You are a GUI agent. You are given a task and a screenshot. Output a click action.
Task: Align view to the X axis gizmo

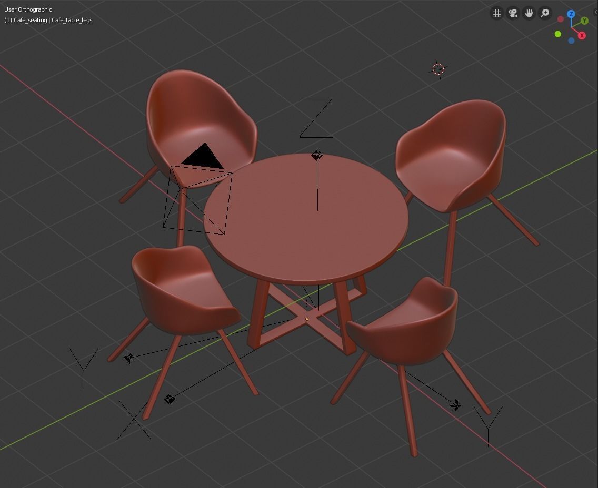pos(582,35)
